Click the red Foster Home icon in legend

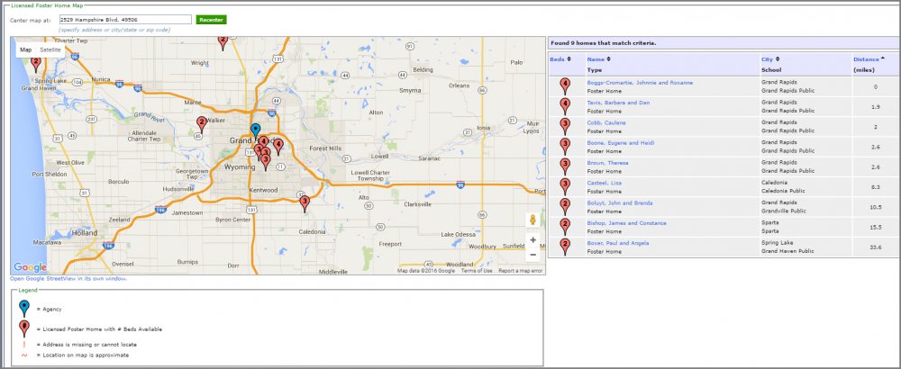(23, 328)
